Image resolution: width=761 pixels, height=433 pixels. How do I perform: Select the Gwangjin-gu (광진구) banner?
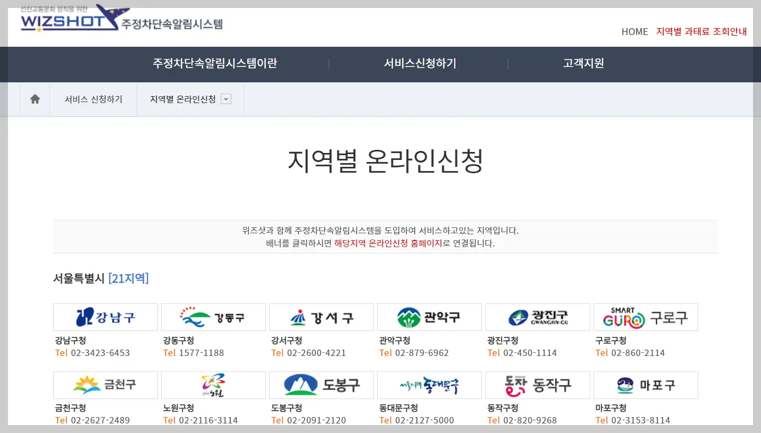coord(537,317)
